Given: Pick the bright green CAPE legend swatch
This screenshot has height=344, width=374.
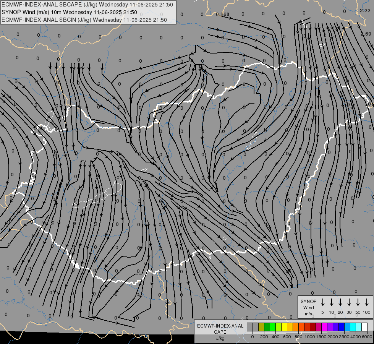Looking at the screenshot, I should point(273,327).
